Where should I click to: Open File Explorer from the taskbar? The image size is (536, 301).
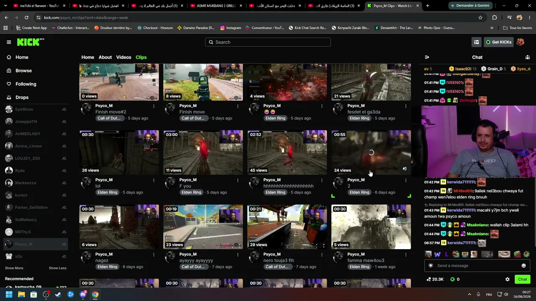point(21,294)
